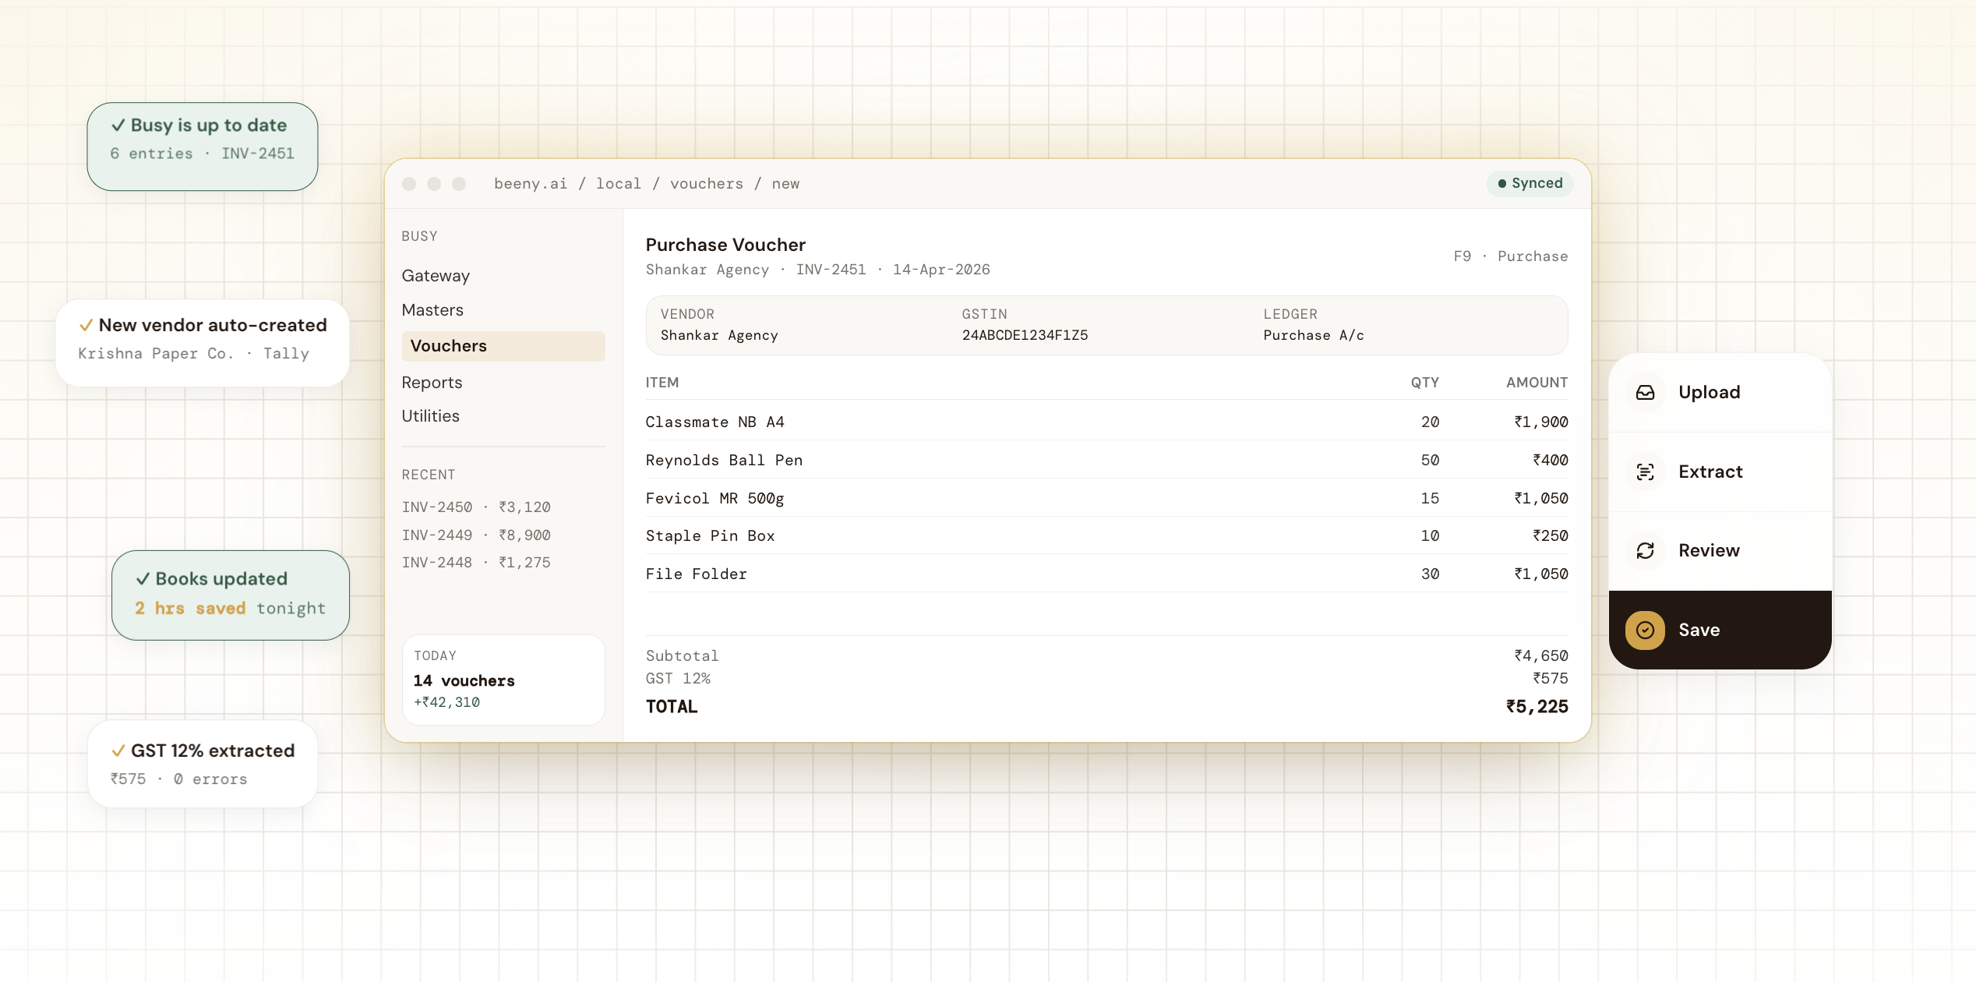Click the Upload step label

click(x=1709, y=393)
